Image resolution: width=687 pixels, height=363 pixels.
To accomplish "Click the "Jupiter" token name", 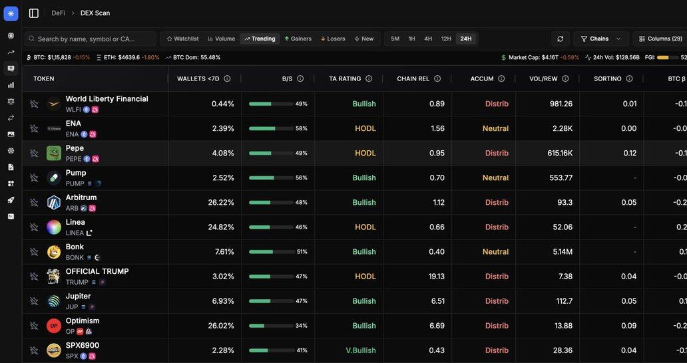I will [79, 296].
